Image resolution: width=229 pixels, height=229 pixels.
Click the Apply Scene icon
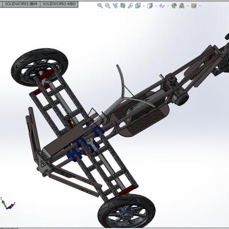point(181,6)
